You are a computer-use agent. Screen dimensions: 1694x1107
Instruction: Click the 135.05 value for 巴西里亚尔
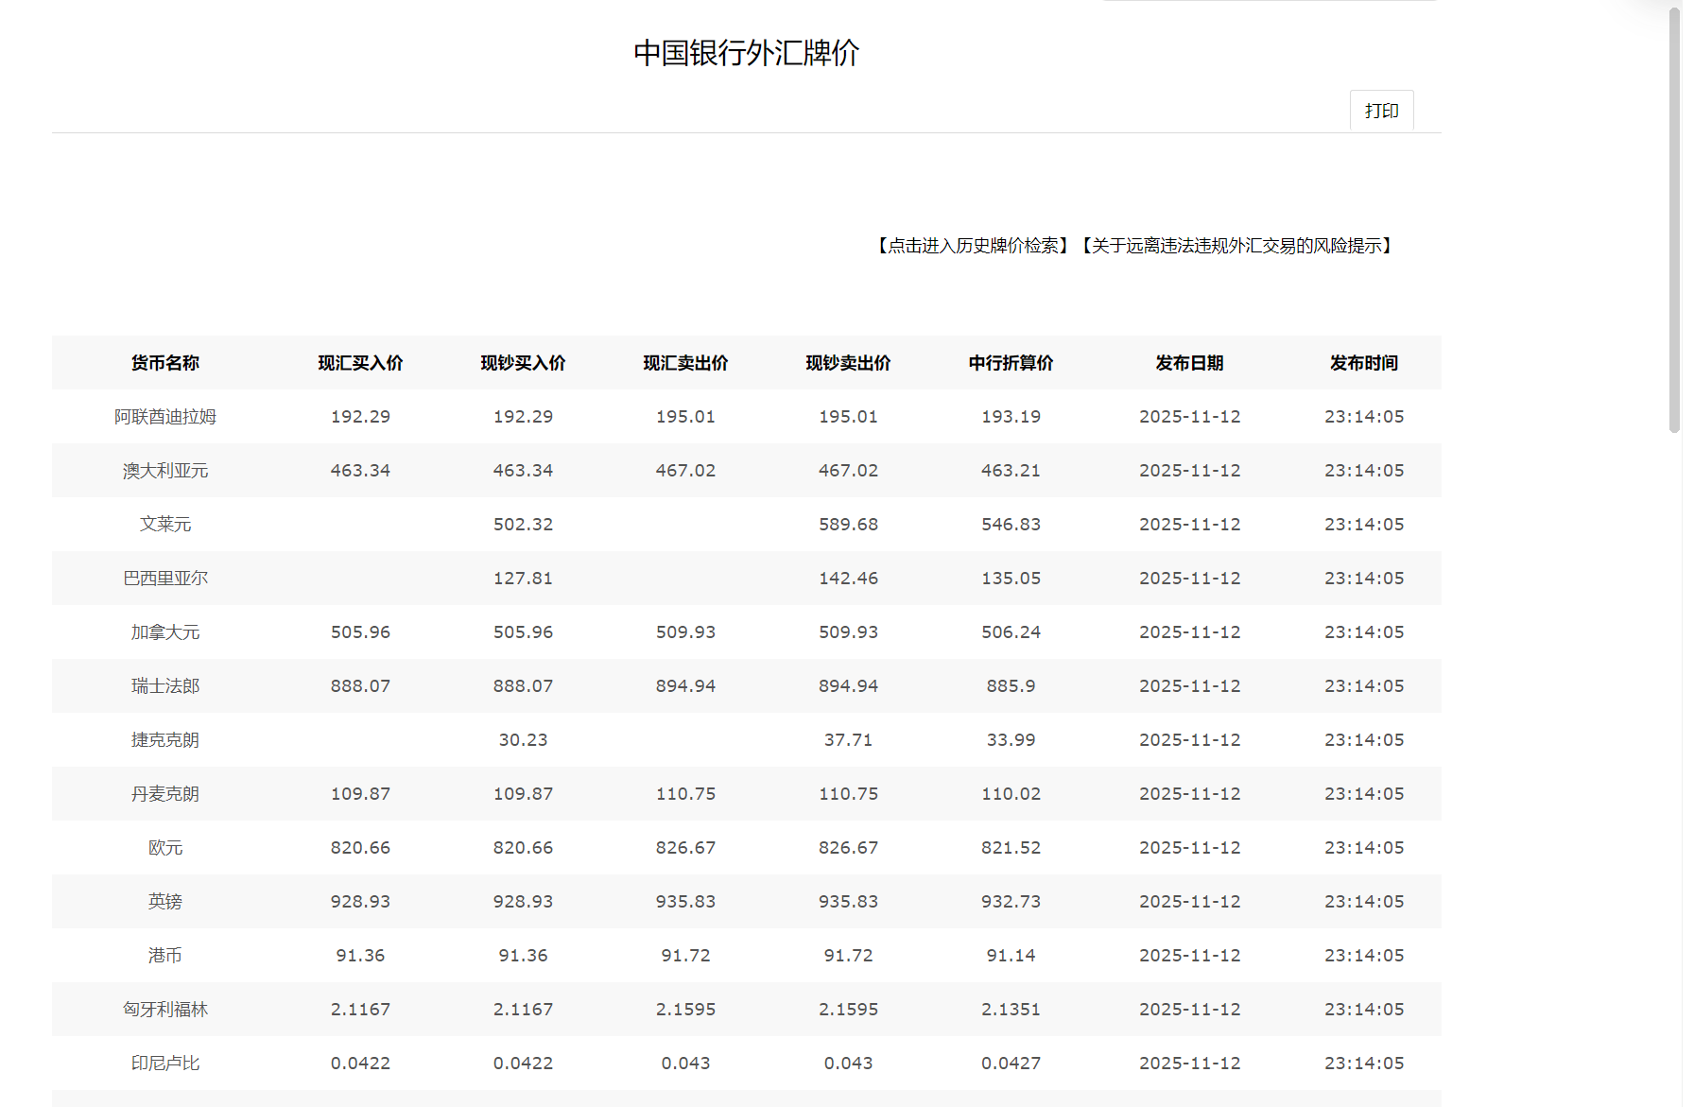[1011, 579]
